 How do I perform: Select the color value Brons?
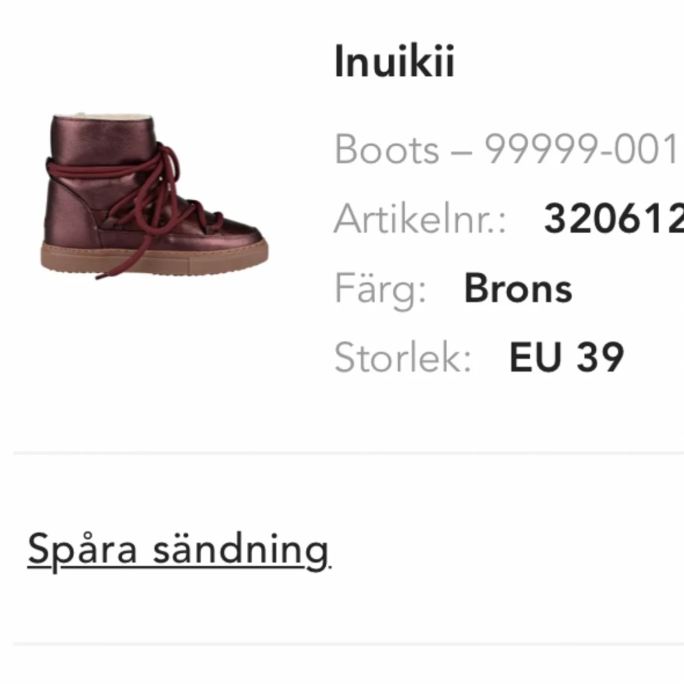pyautogui.click(x=518, y=289)
